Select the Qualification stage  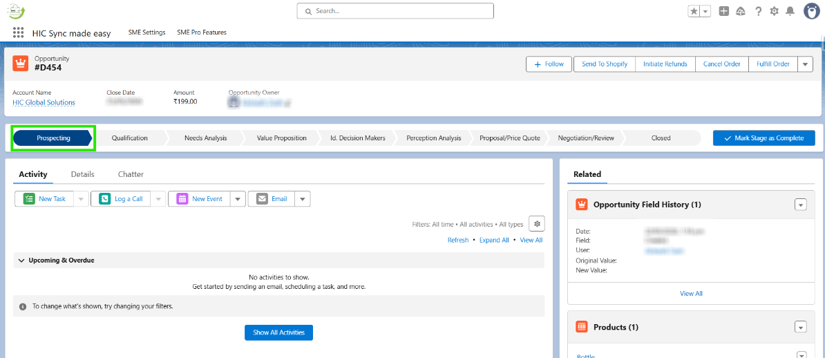[129, 138]
